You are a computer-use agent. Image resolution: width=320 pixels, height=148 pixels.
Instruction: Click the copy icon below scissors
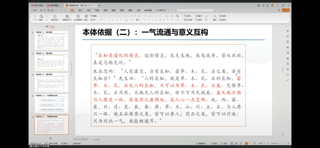coord(47,20)
